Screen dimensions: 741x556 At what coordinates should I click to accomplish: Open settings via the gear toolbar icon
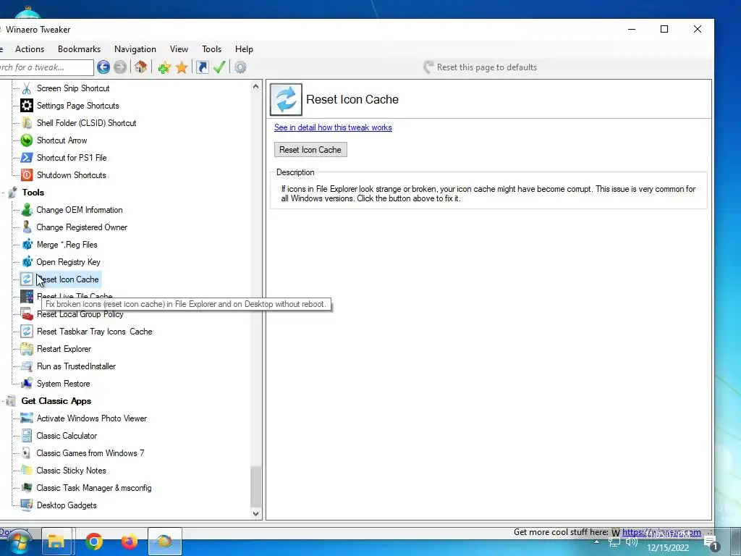pos(240,67)
